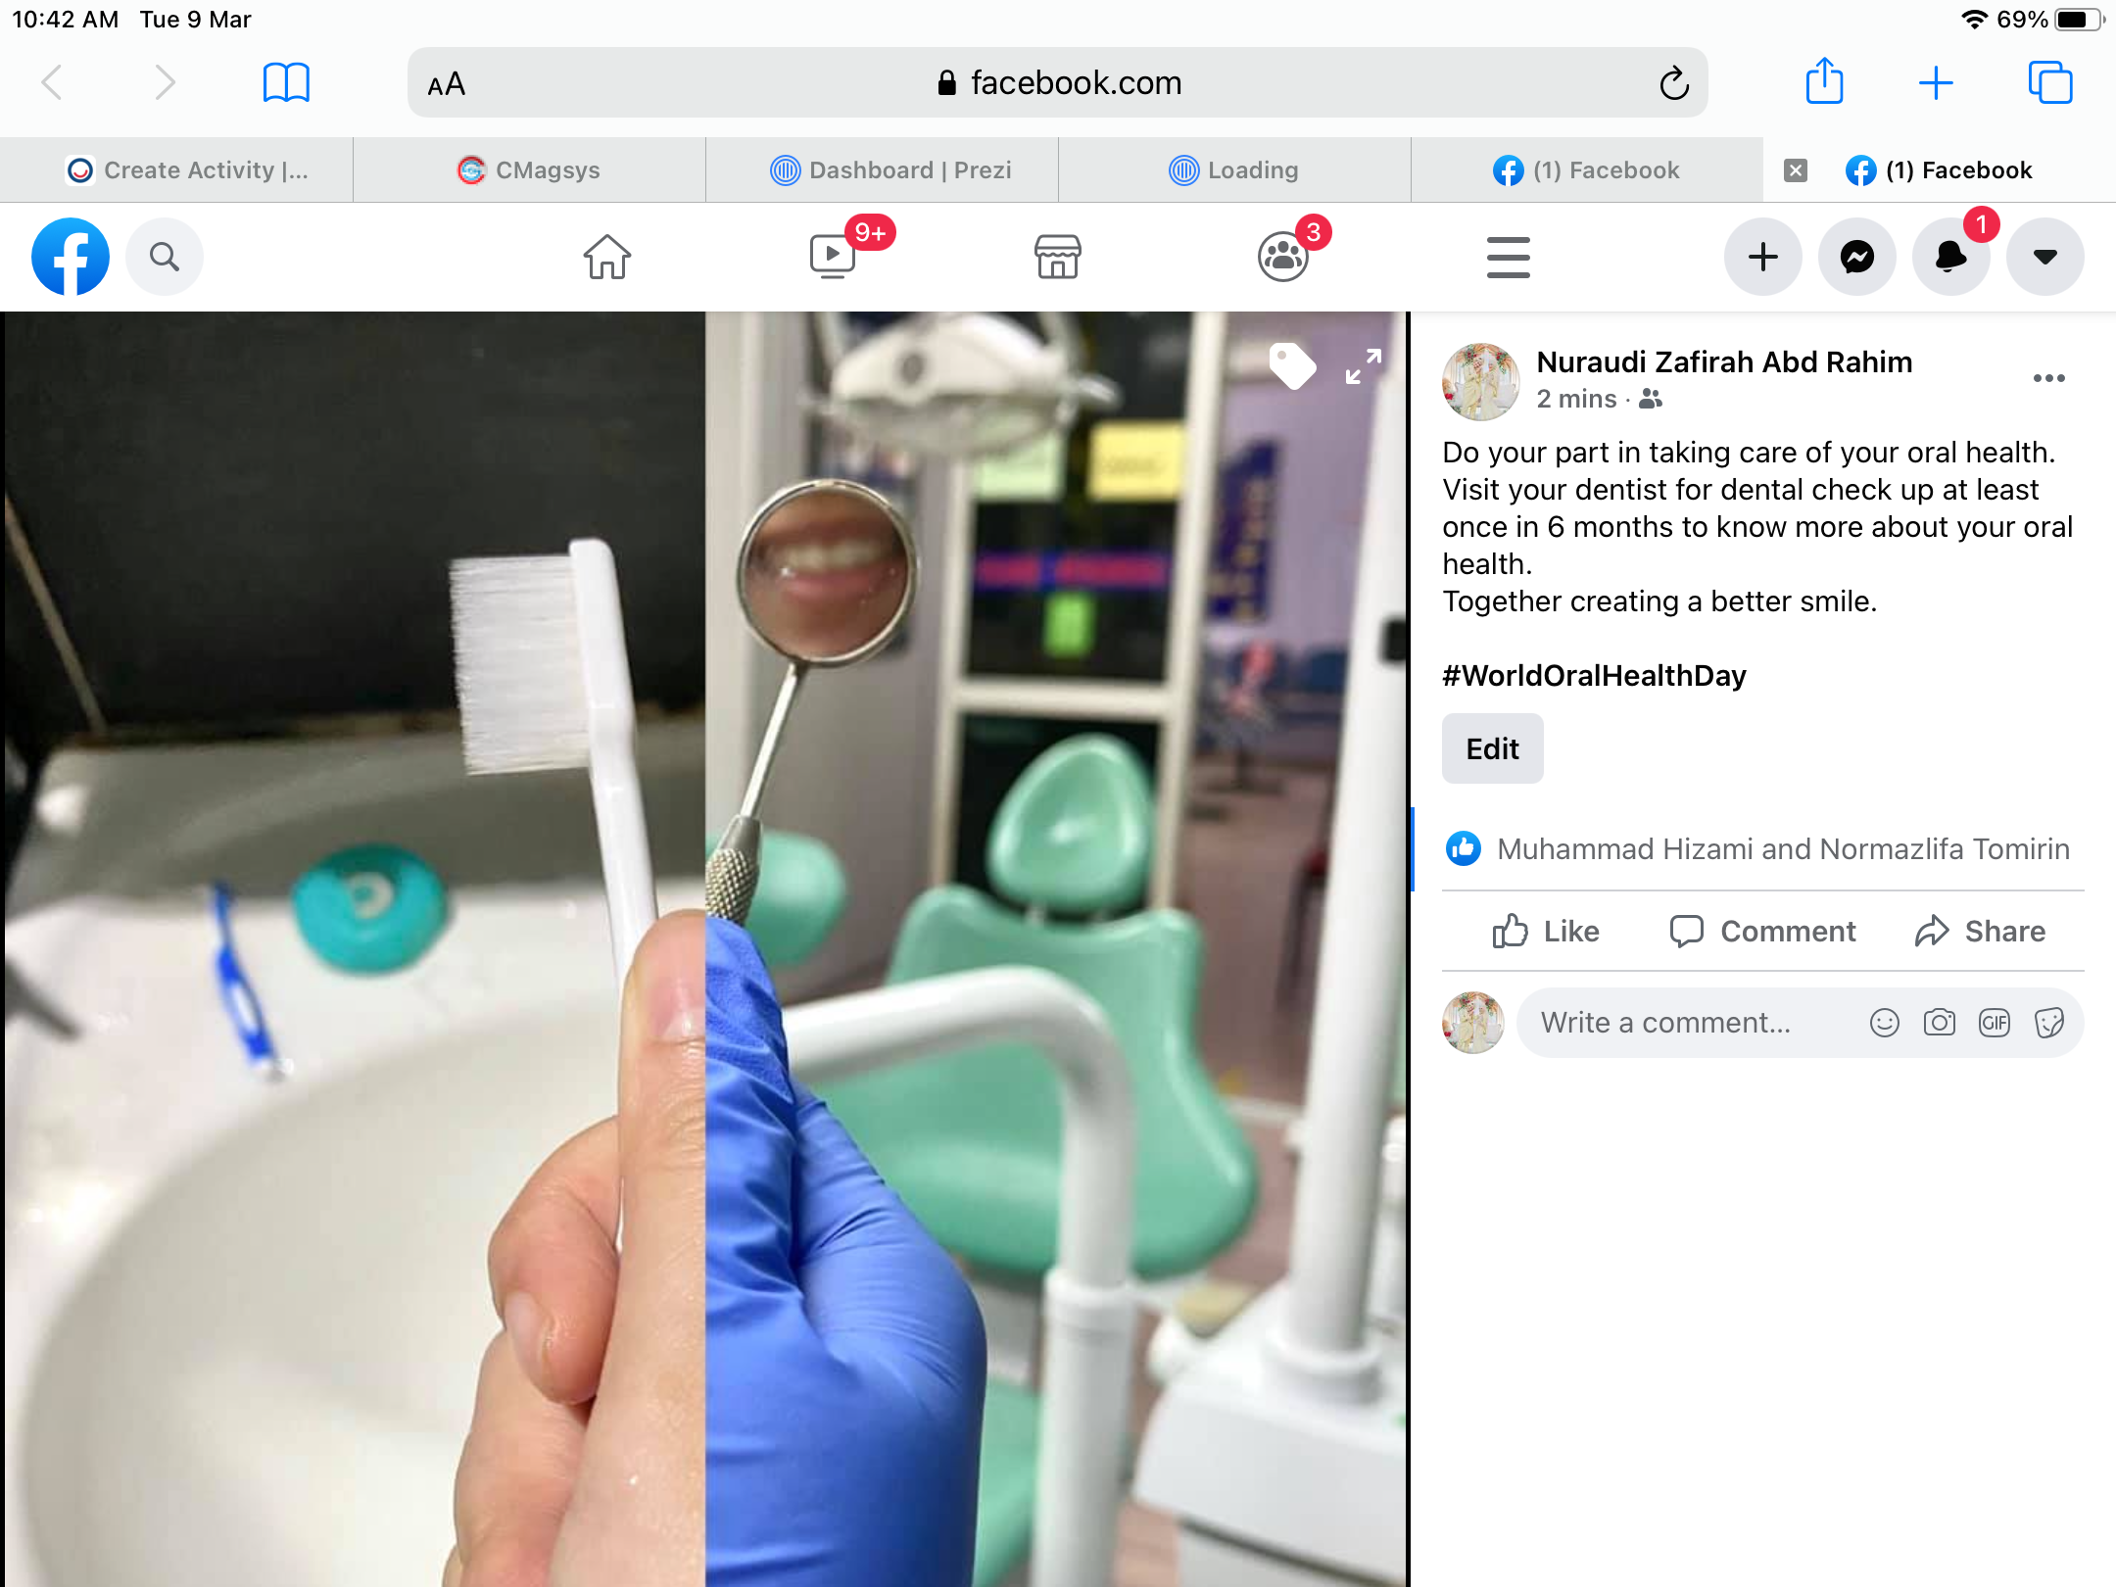This screenshot has height=1587, width=2116.
Task: Click the Comment button
Action: (x=1763, y=931)
